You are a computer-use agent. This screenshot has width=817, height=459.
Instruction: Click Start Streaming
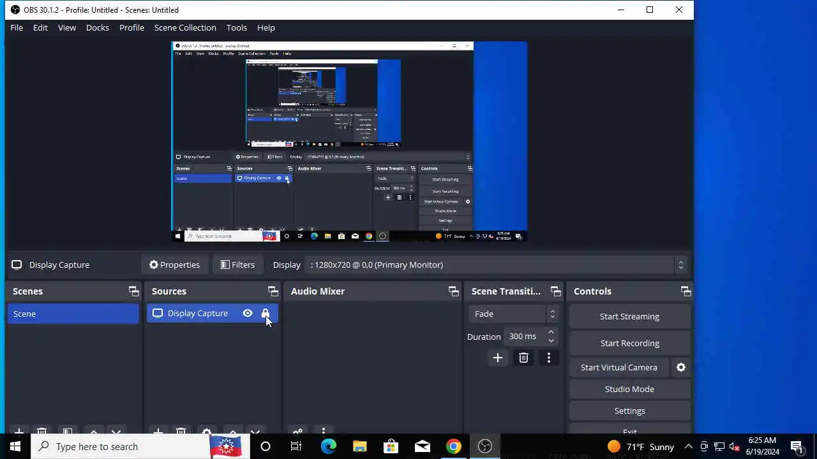point(629,316)
